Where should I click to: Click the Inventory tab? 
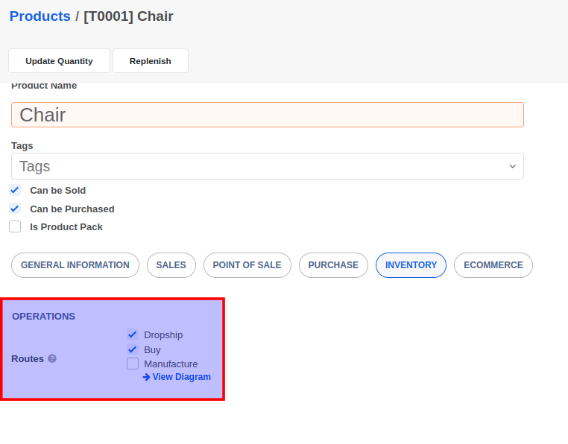pos(411,265)
